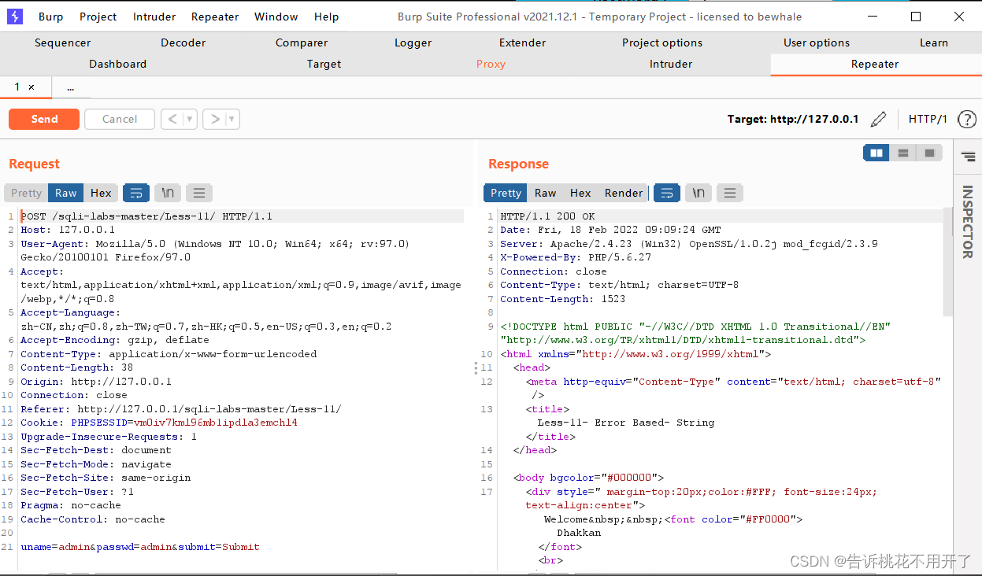Show non-printable characters in Response panel
Viewport: 982px width, 576px height.
pyautogui.click(x=699, y=193)
